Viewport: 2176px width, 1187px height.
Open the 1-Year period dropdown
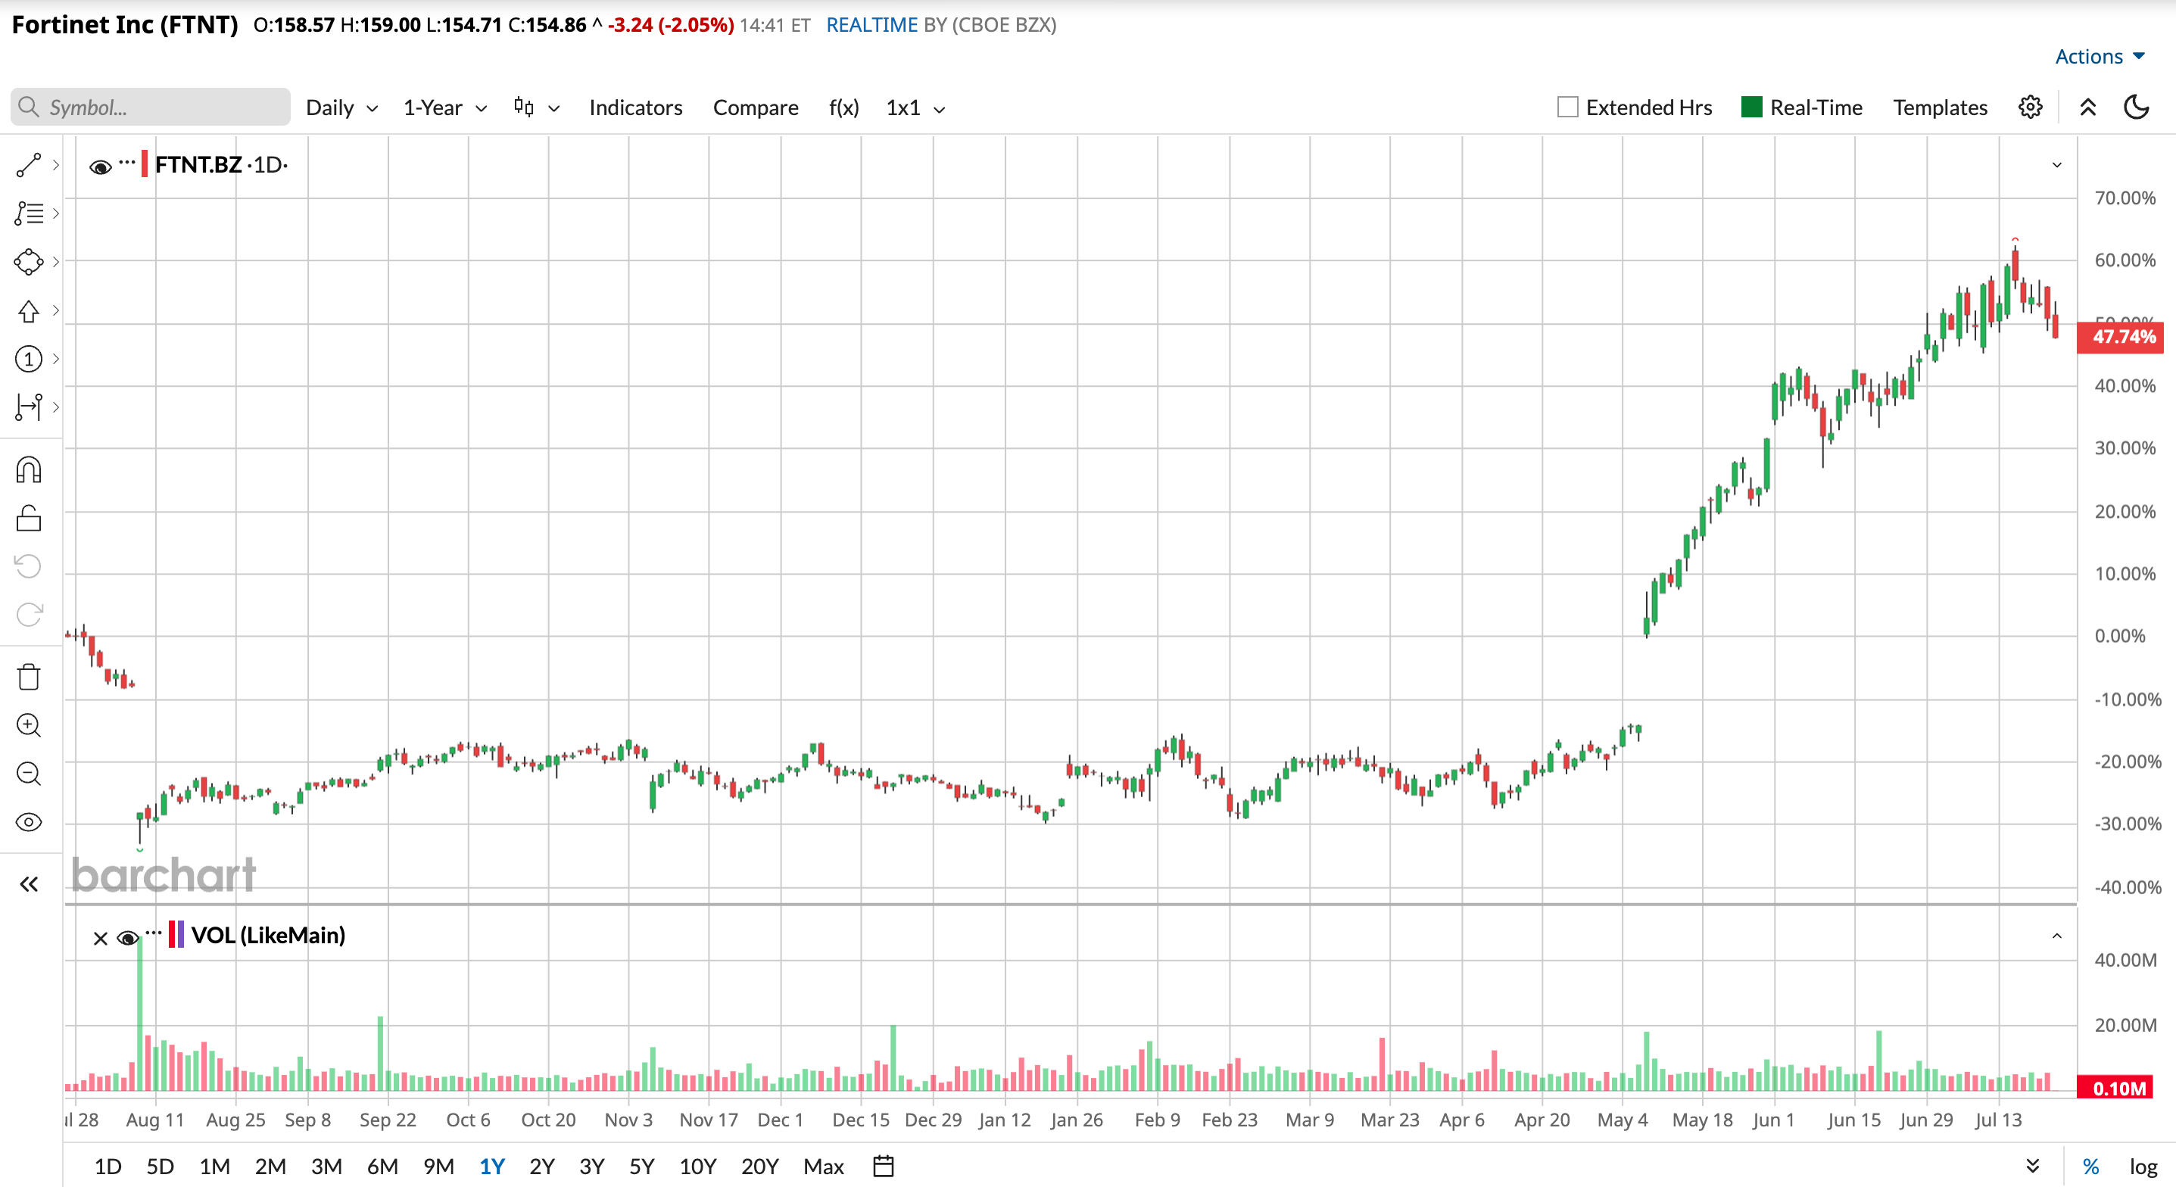coord(445,107)
